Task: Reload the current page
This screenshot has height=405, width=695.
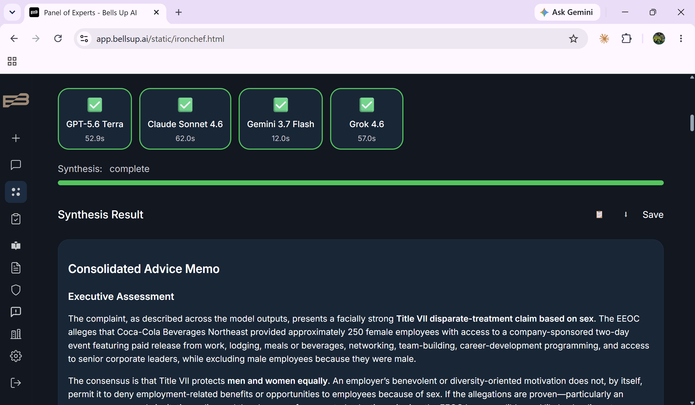Action: (x=58, y=39)
